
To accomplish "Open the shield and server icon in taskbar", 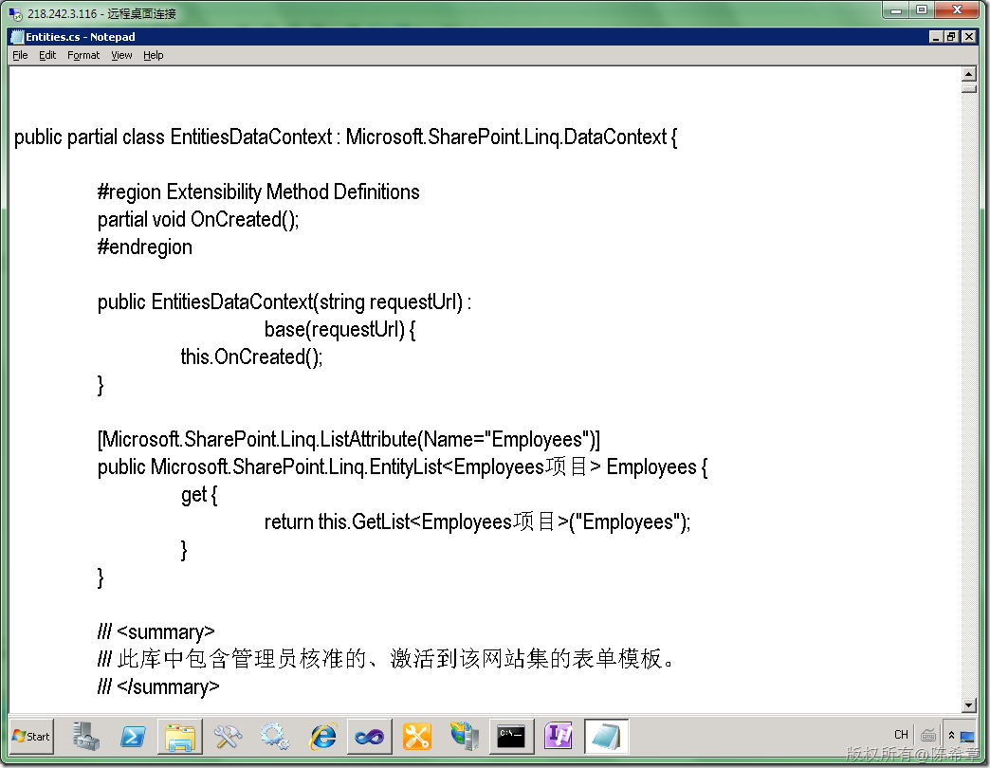I will (x=464, y=736).
